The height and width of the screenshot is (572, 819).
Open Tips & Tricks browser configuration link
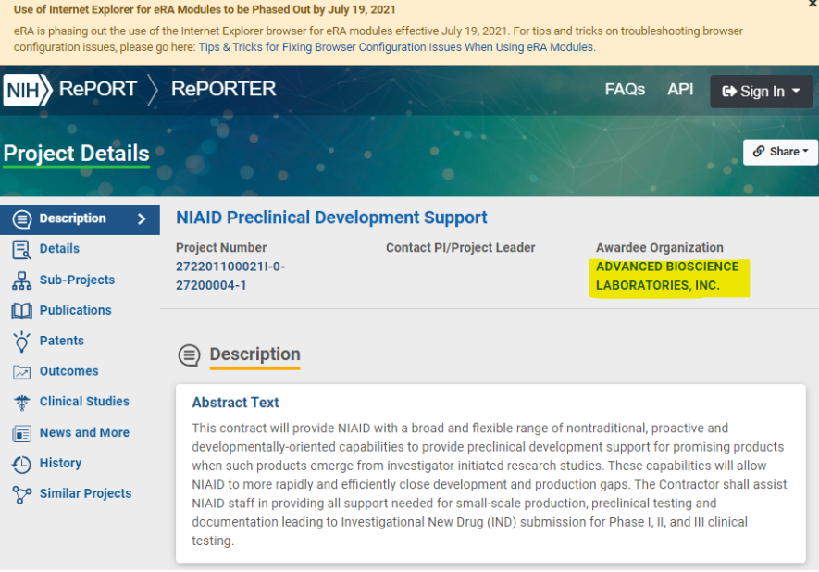(396, 47)
